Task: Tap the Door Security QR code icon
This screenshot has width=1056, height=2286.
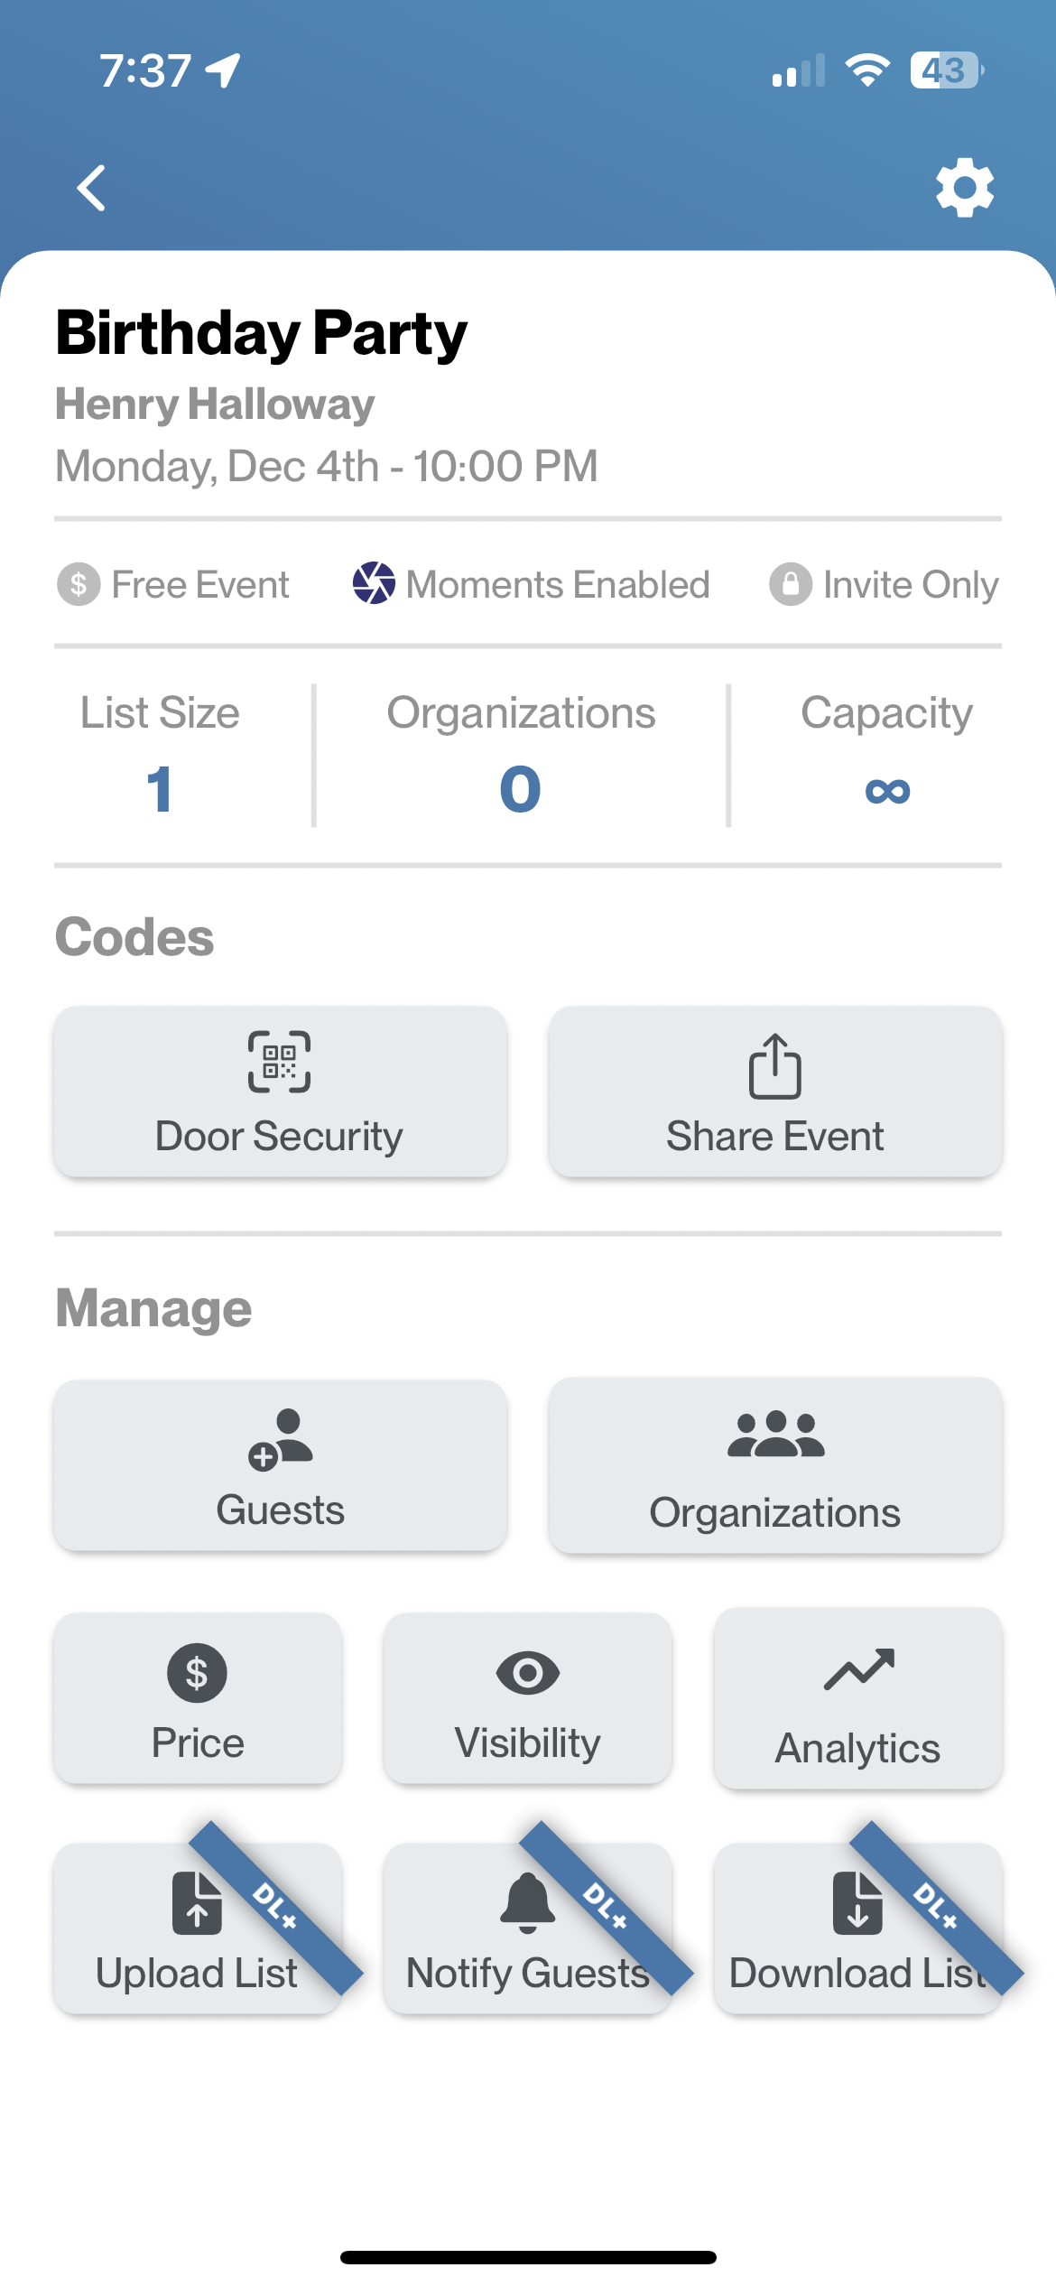Action: tap(280, 1062)
